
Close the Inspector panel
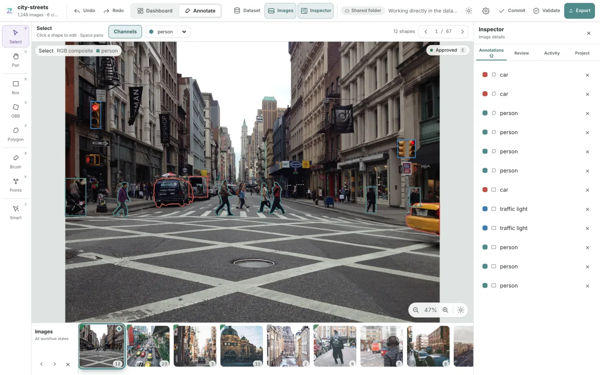click(x=588, y=33)
